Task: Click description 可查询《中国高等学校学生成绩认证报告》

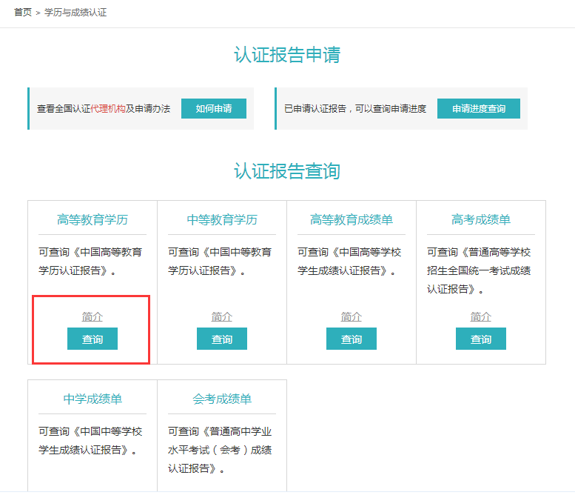Action: click(x=349, y=262)
